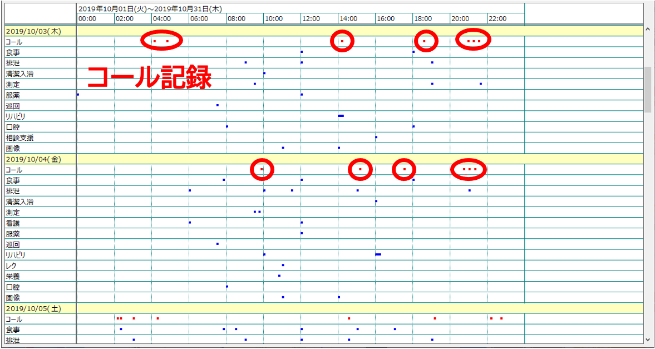The height and width of the screenshot is (349, 655).
Task: Click the 栄養 marker on 10/04
Action: [279, 276]
